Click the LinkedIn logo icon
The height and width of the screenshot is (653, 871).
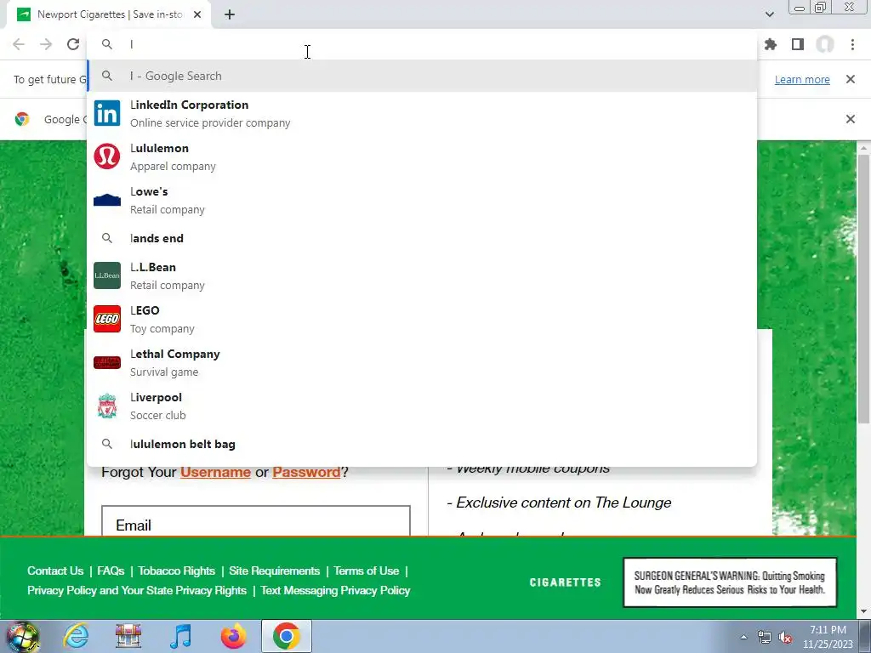click(107, 113)
